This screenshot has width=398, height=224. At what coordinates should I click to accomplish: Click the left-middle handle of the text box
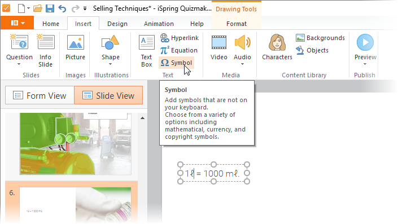pyautogui.click(x=180, y=173)
